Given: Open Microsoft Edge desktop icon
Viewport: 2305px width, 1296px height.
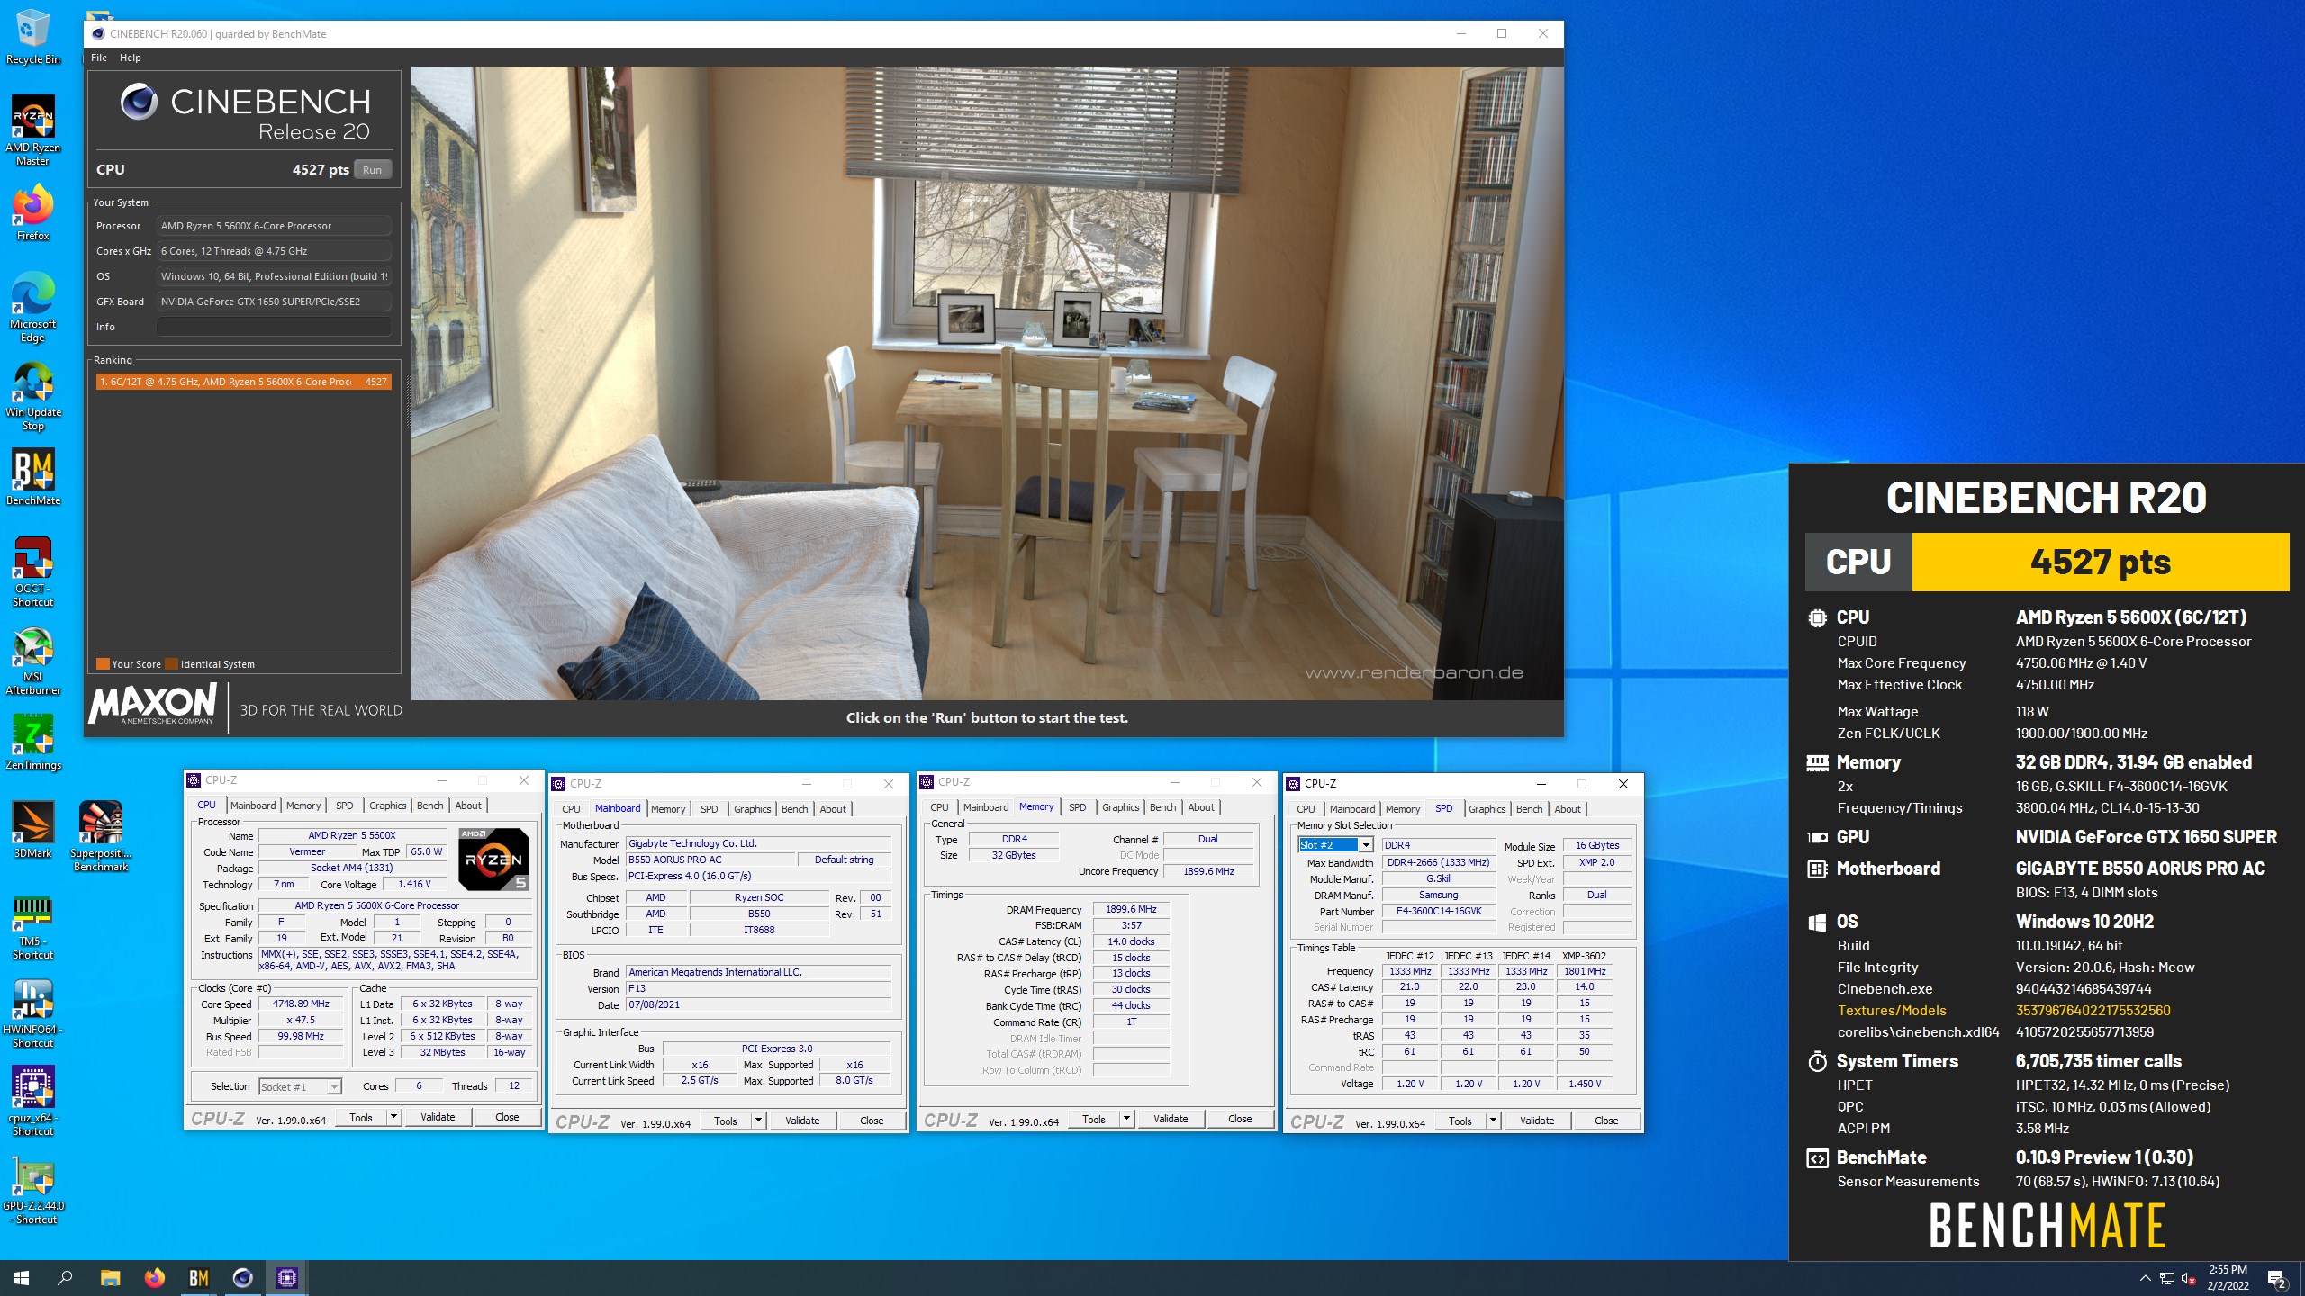Looking at the screenshot, I should (32, 307).
